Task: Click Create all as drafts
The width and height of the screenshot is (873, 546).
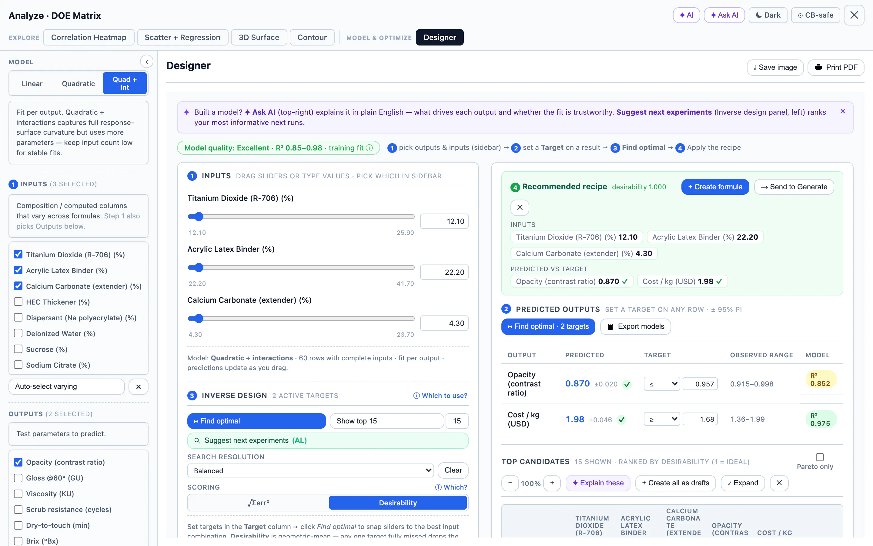Action: click(675, 483)
